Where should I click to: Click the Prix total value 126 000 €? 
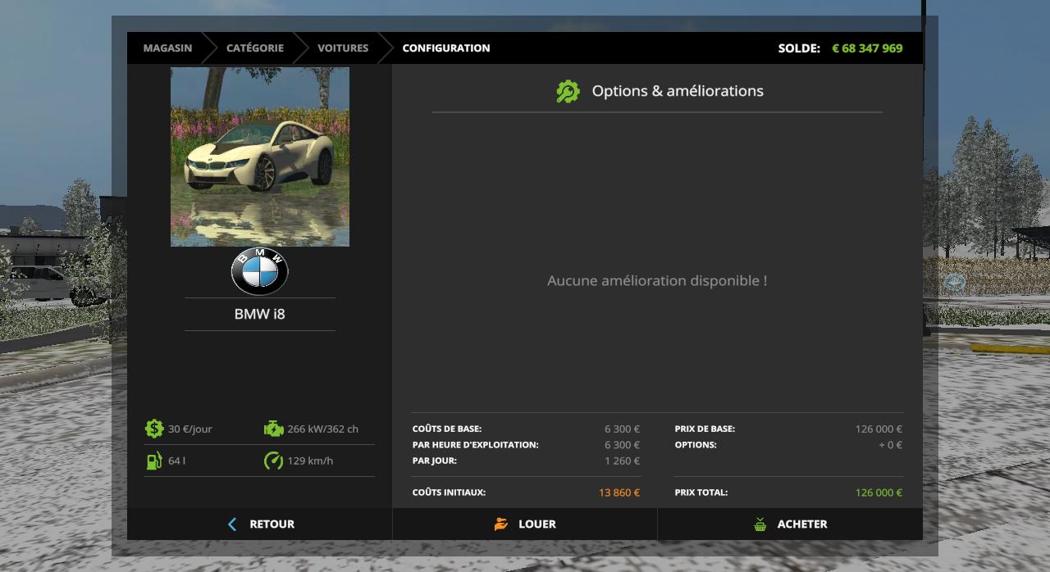pos(878,493)
